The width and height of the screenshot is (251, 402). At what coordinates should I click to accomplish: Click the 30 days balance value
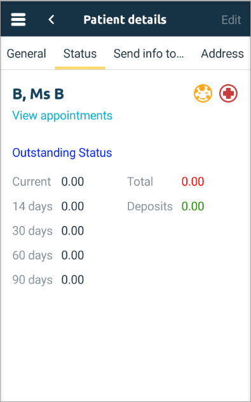tap(72, 231)
